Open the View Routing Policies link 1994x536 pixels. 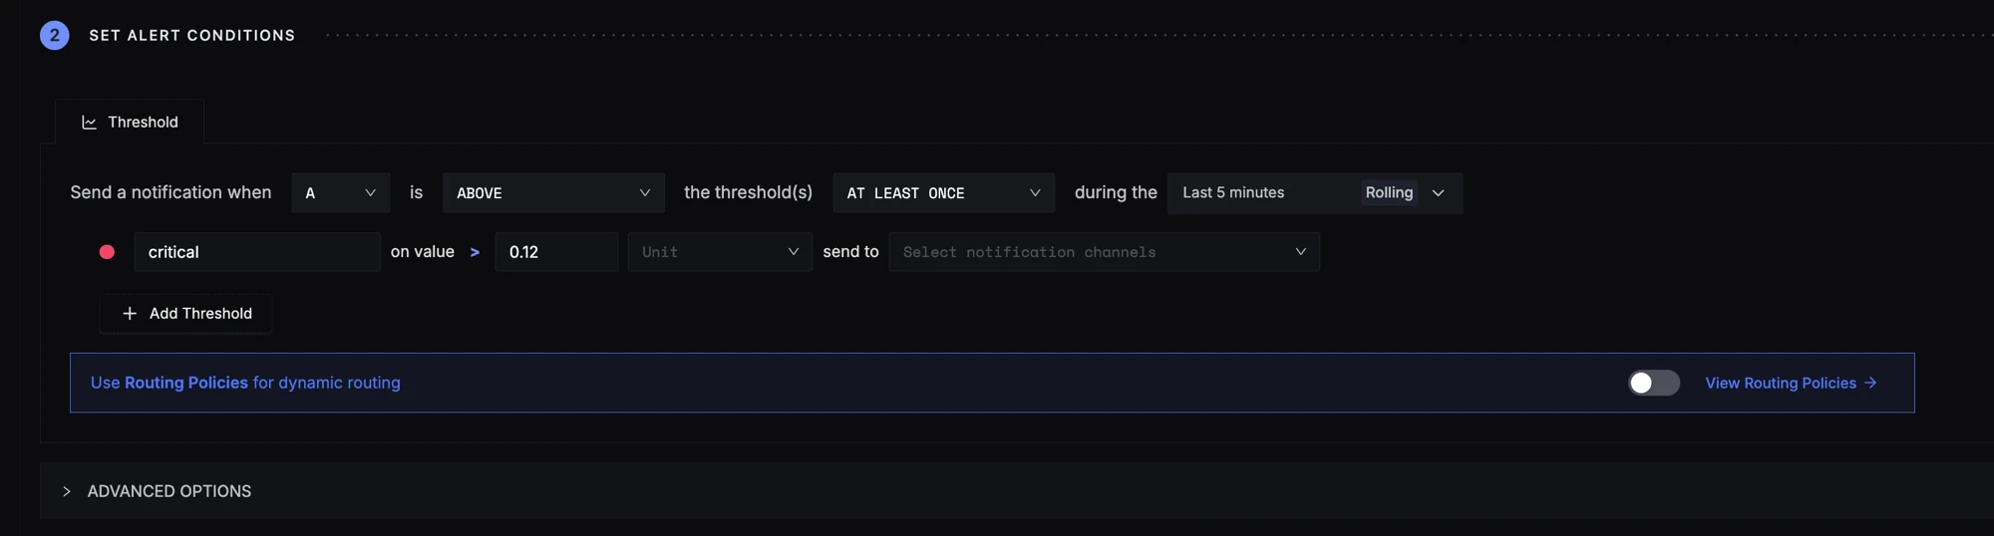(1791, 384)
